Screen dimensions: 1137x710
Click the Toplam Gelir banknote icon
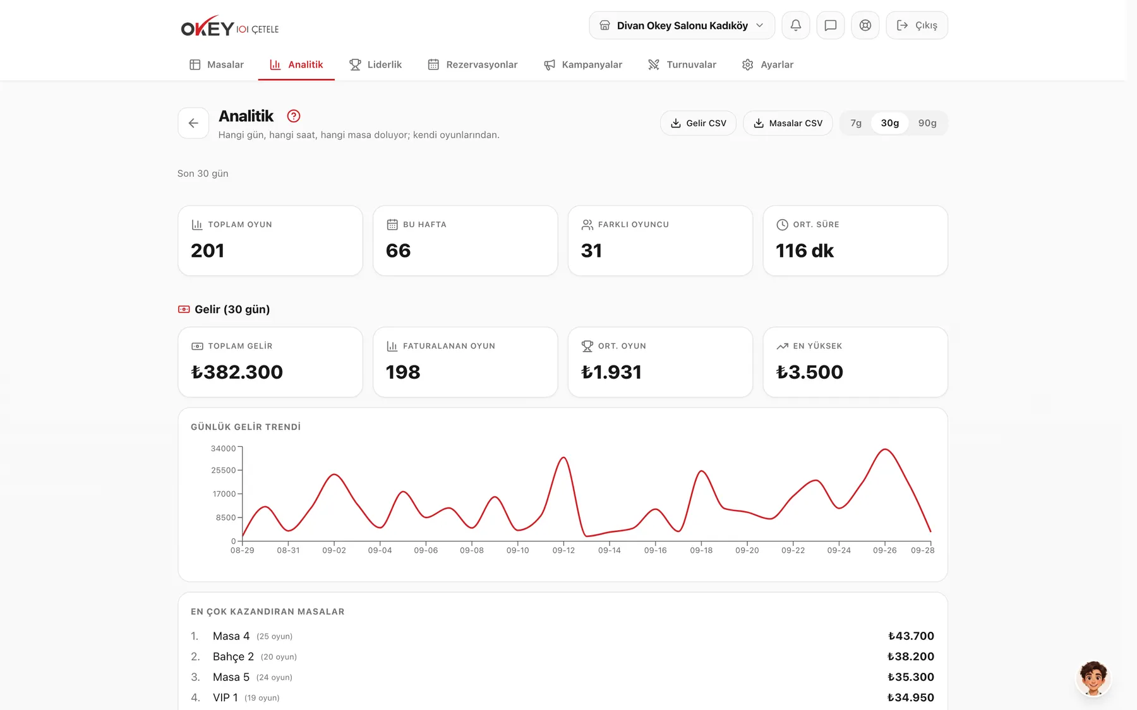(197, 346)
